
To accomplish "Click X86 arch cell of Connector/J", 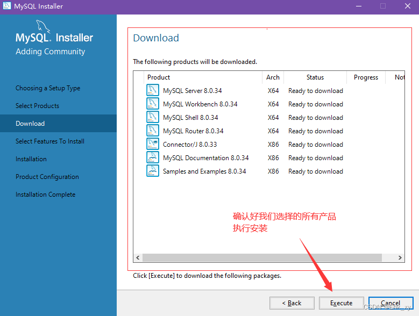I will 273,145.
